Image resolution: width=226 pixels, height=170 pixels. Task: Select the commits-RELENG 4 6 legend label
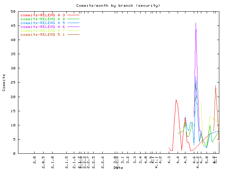[x=43, y=27]
